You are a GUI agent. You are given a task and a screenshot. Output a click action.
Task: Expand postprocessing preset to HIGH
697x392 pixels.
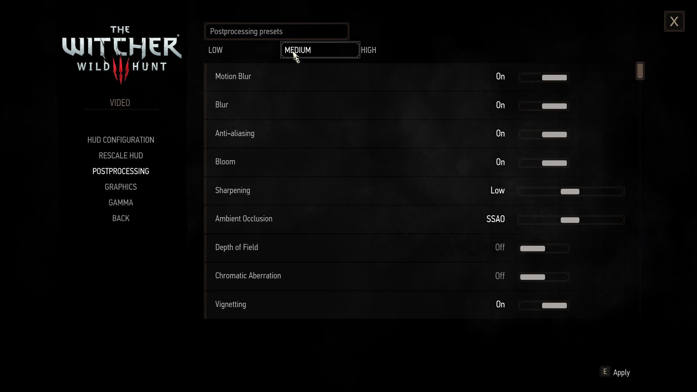click(368, 50)
